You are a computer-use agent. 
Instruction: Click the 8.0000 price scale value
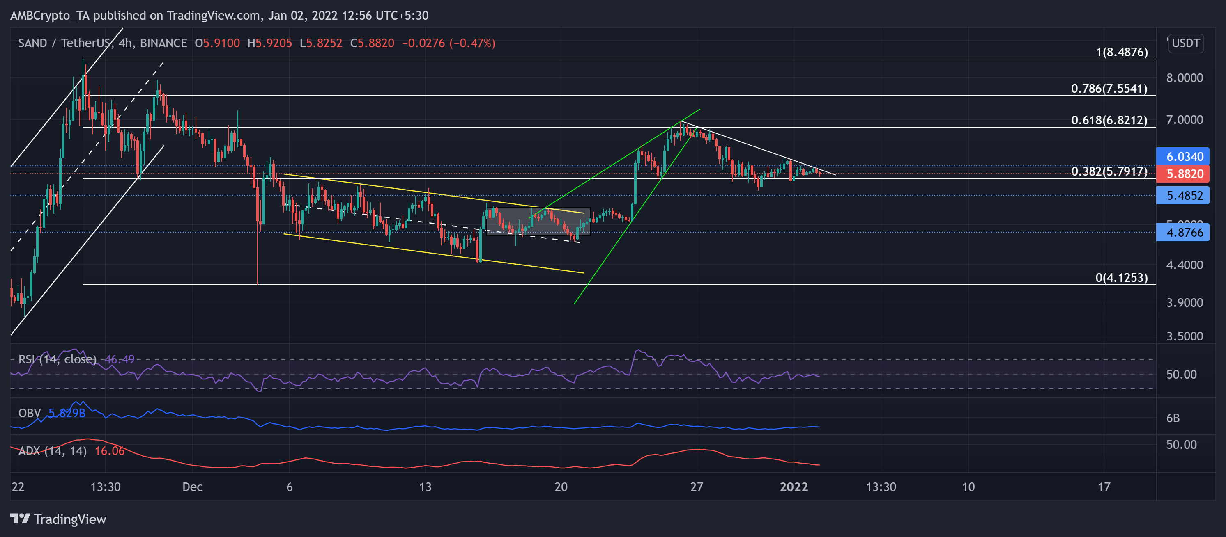pos(1184,78)
